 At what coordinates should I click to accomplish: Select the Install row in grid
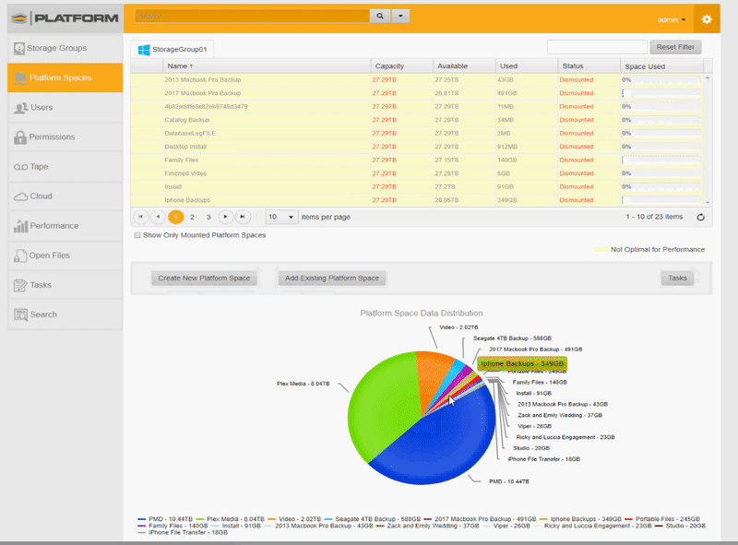pyautogui.click(x=418, y=187)
